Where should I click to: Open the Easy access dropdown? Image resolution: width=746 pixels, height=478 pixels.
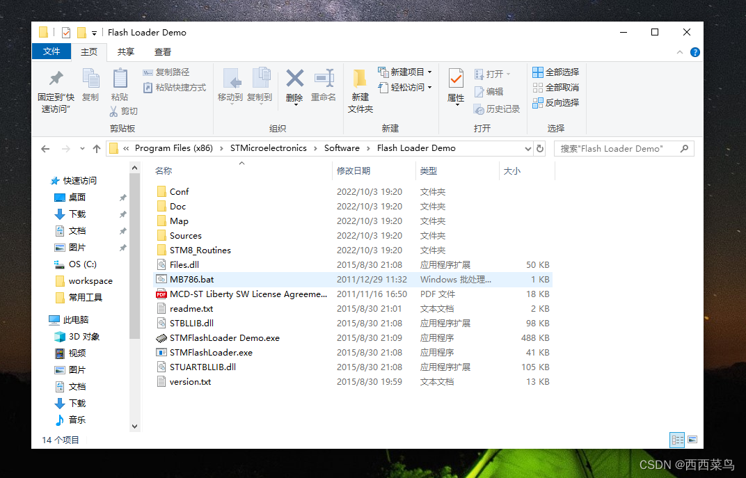(x=405, y=88)
